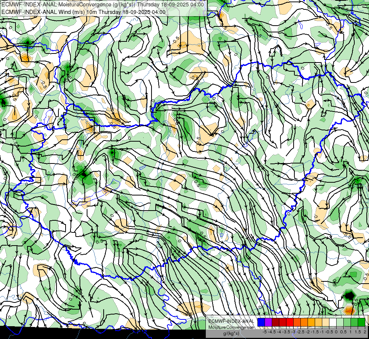Image resolution: width=369 pixels, height=339 pixels.
Task: Pick the medium green swatch between 1 and 1.5
Action: (354, 322)
